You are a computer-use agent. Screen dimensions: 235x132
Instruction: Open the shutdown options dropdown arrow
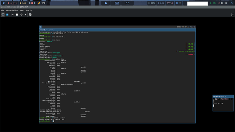tap(25, 15)
